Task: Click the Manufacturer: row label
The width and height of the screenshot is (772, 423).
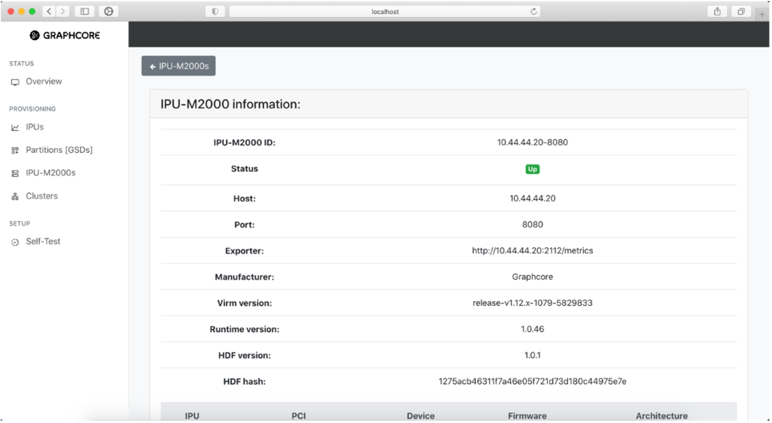Action: tap(244, 277)
